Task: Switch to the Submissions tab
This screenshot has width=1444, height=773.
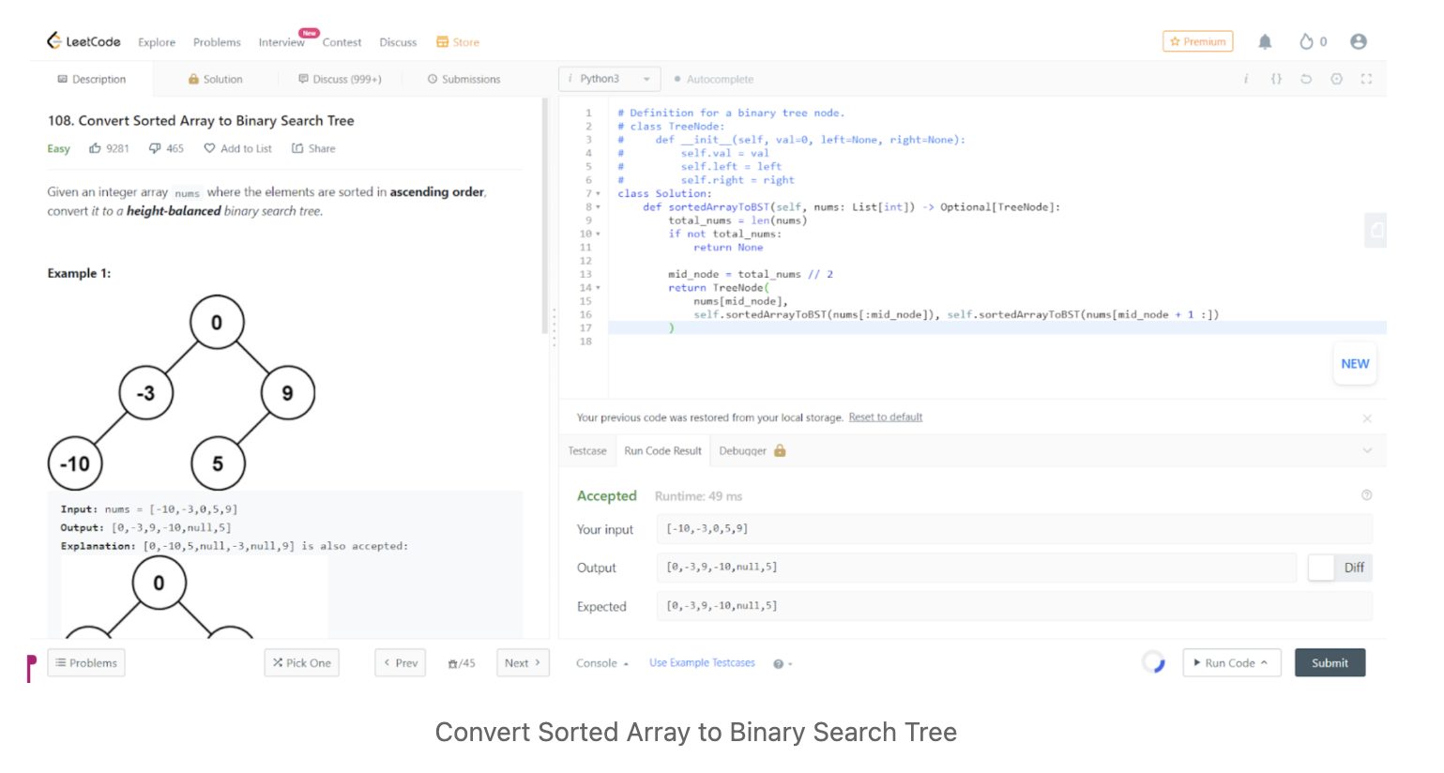Action: coord(464,80)
